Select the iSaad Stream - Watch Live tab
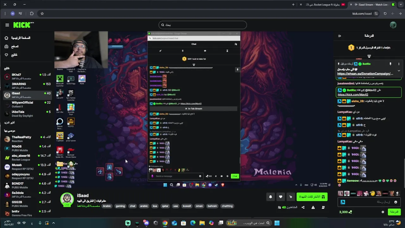405x228 pixels. (x=372, y=4)
